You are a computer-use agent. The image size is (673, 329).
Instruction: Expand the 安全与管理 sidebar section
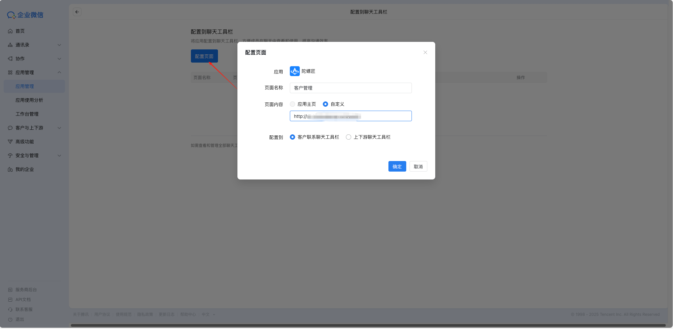coord(59,155)
